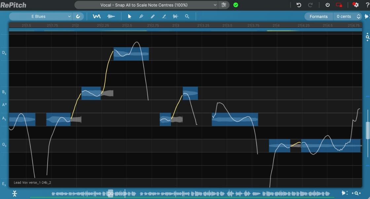Viewport: 370px width, 199px height.
Task: Click the E3 pitch label
Action: click(x=4, y=184)
